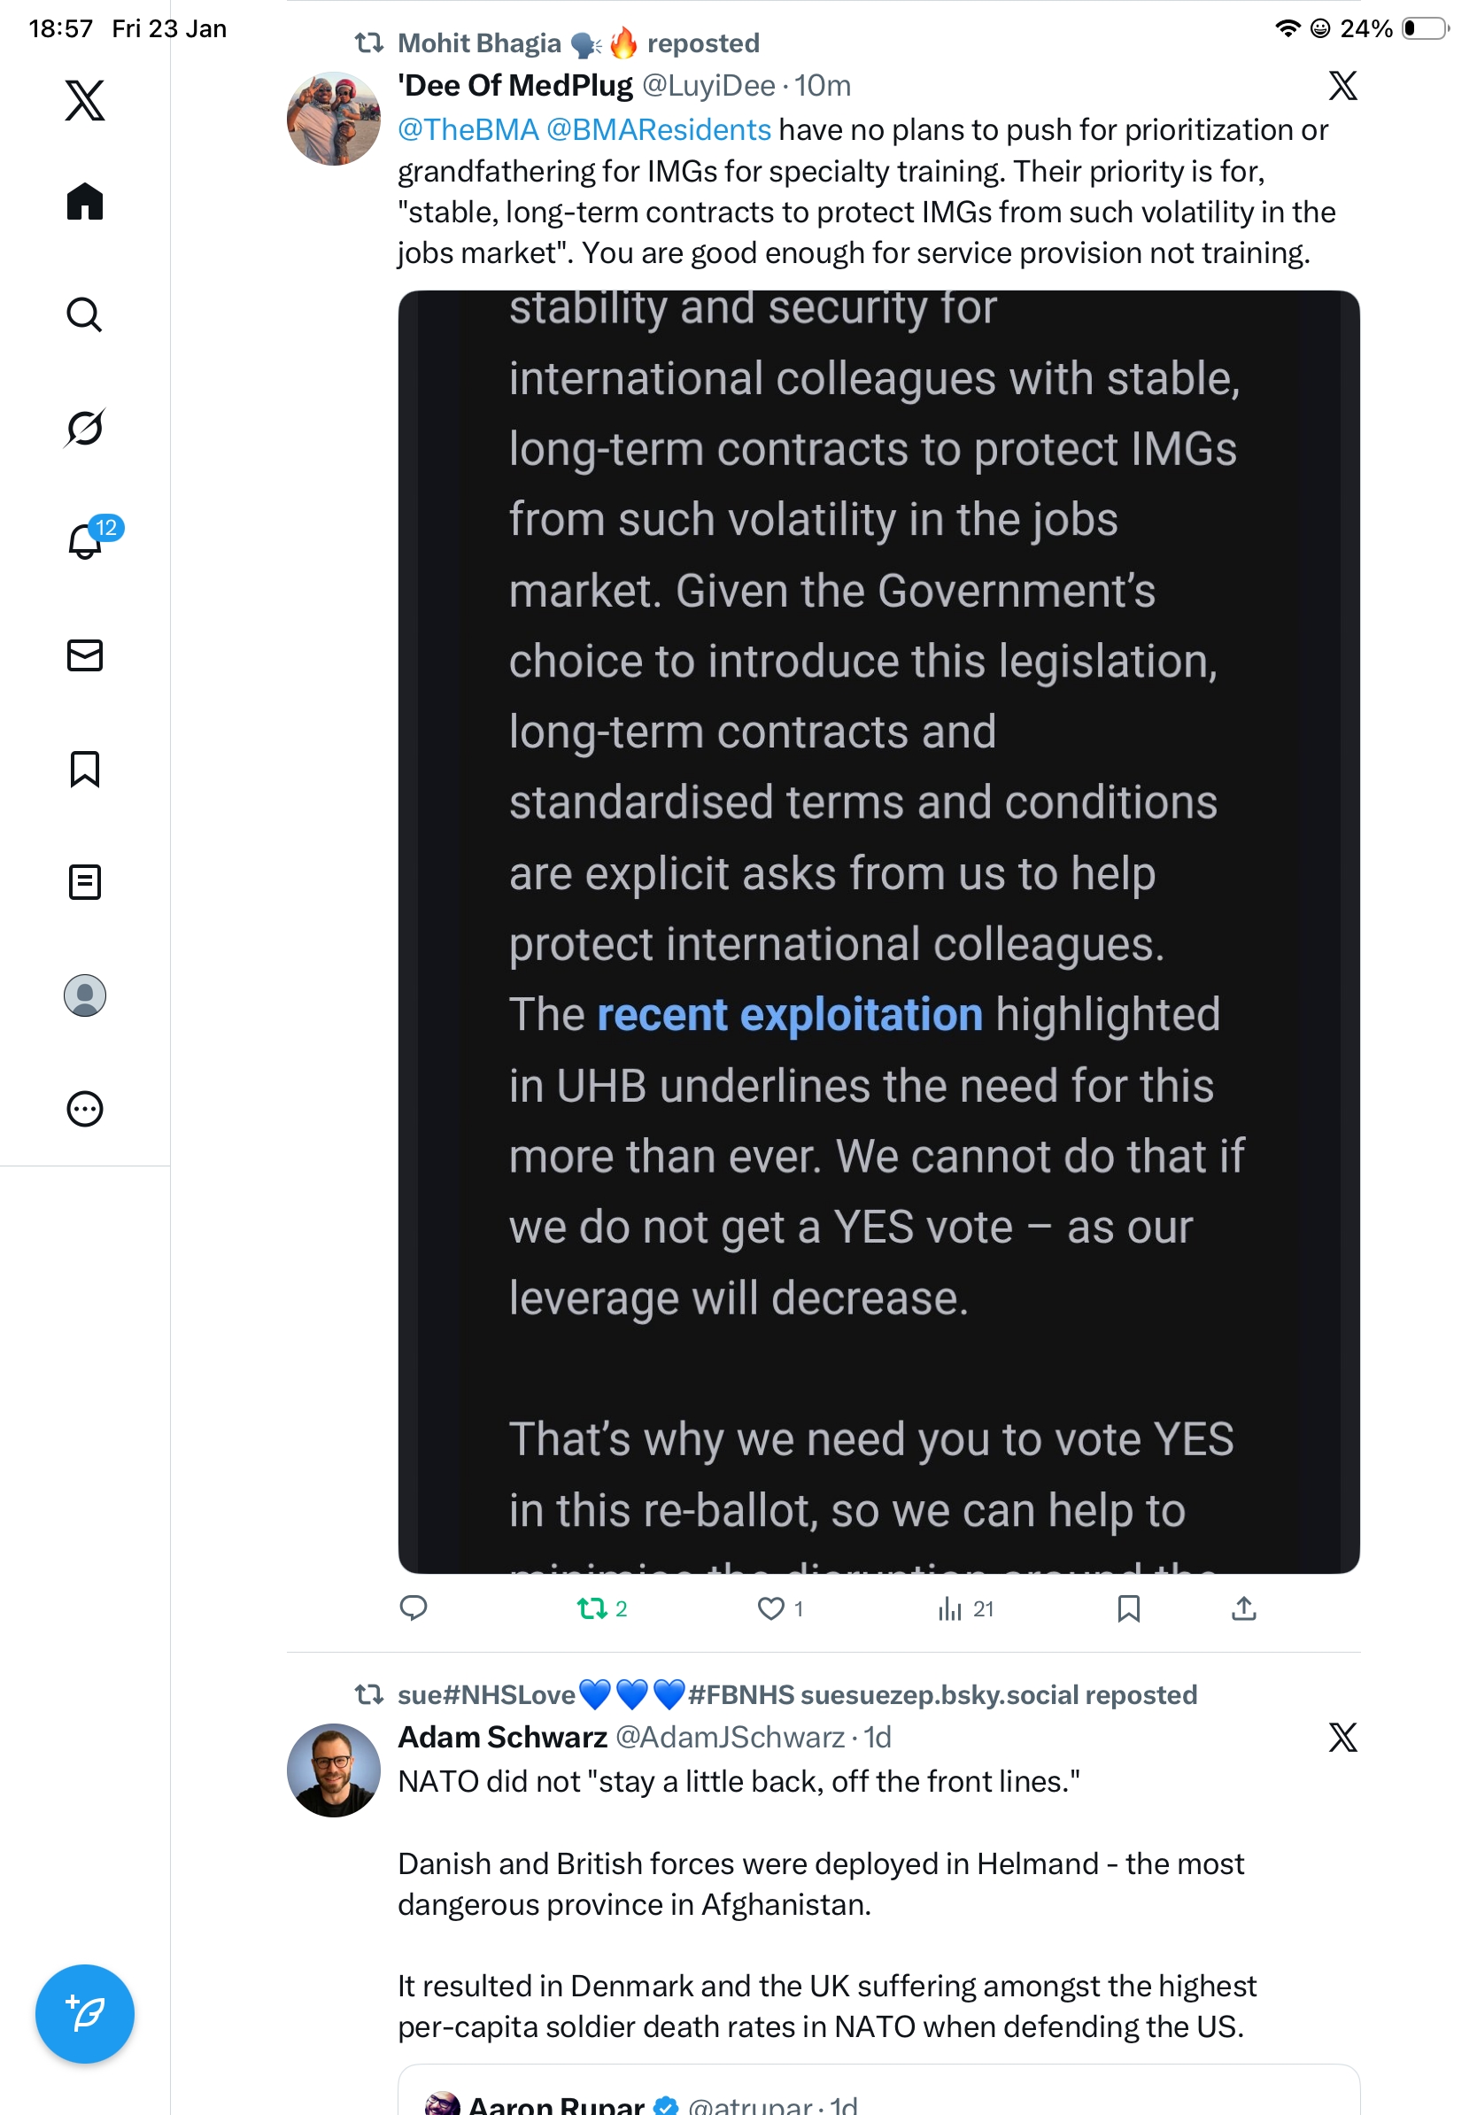Compose a new post
This screenshot has width=1477, height=2115.
pyautogui.click(x=85, y=2014)
